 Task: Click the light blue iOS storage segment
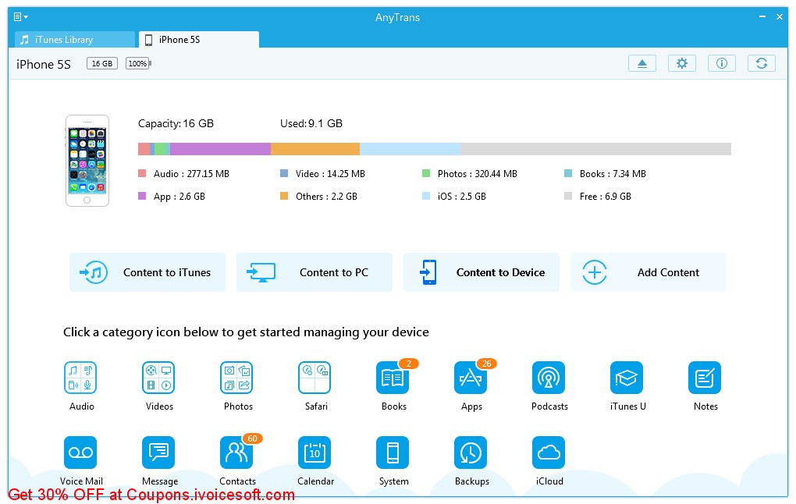coord(410,149)
